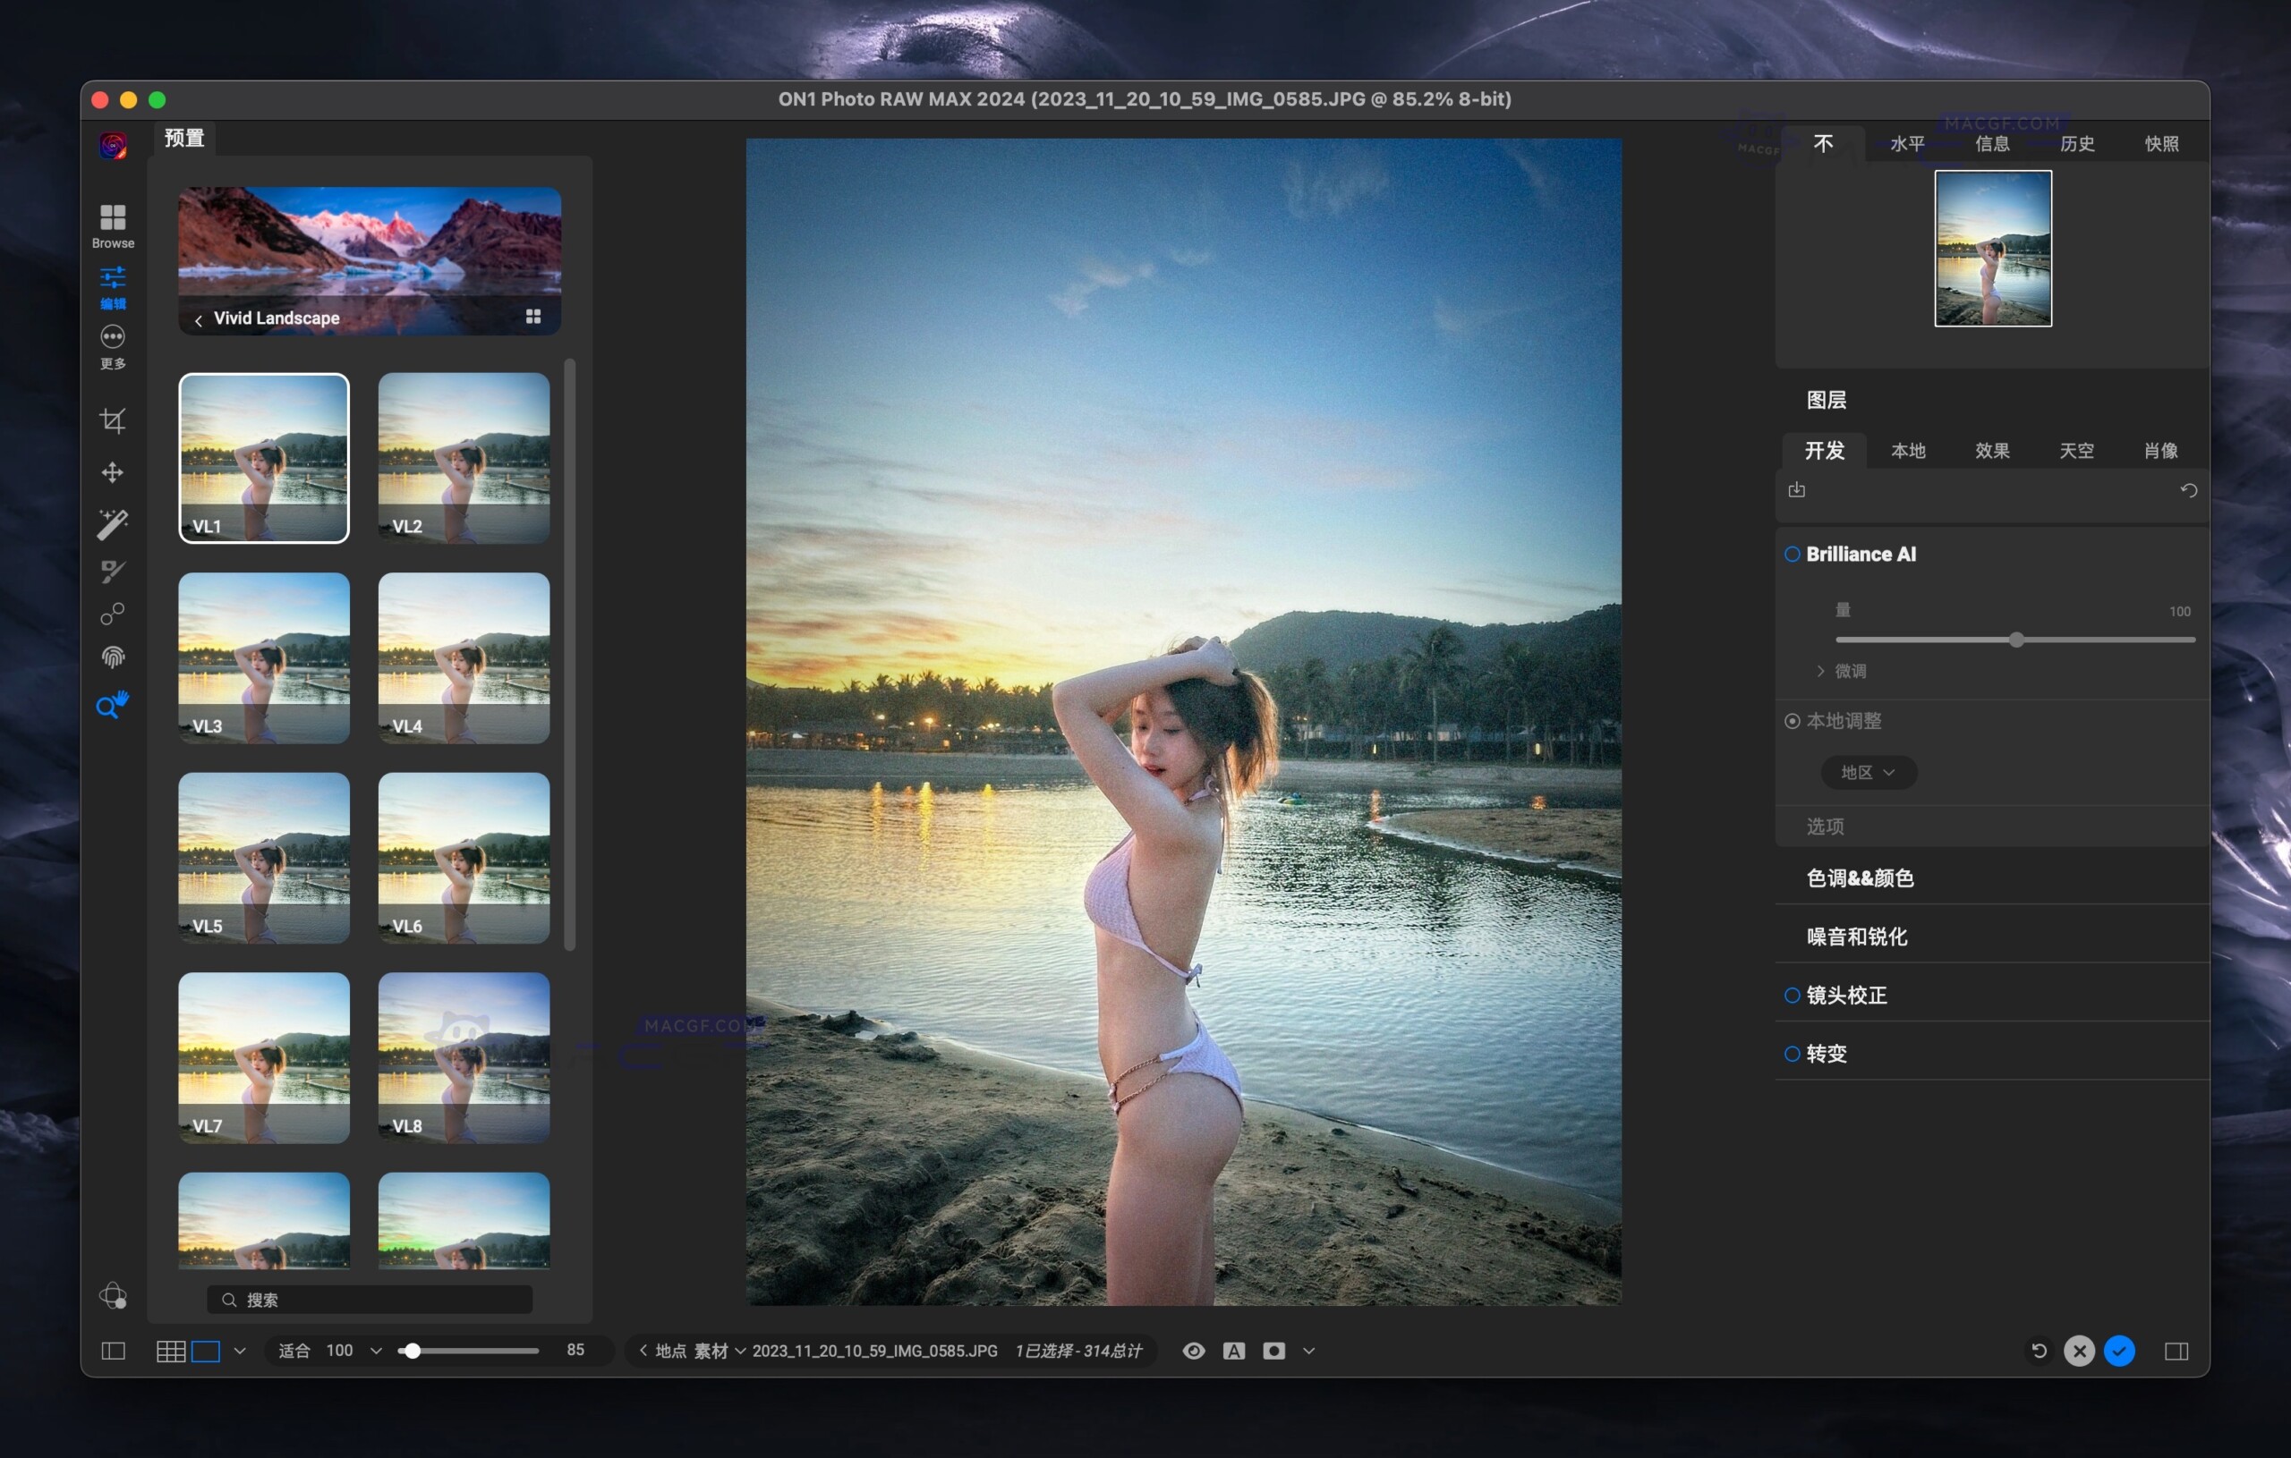Select the masking brush tool
2291x1458 pixels.
point(114,572)
